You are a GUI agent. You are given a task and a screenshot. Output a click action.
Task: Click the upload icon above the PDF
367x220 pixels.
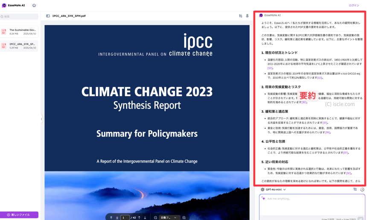[x=247, y=16]
